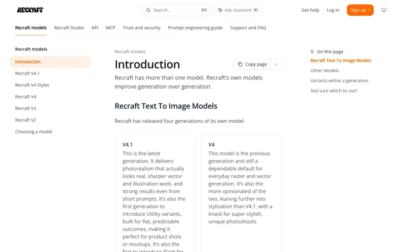
Task: Click the copy icon in Copy page
Action: pos(240,64)
